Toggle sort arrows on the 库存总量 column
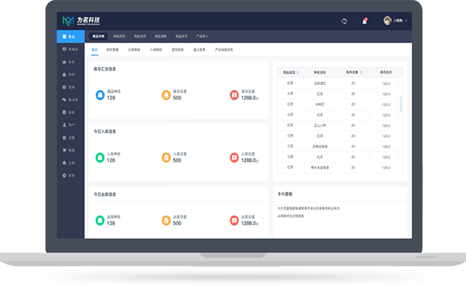The width and height of the screenshot is (466, 285). 361,72
